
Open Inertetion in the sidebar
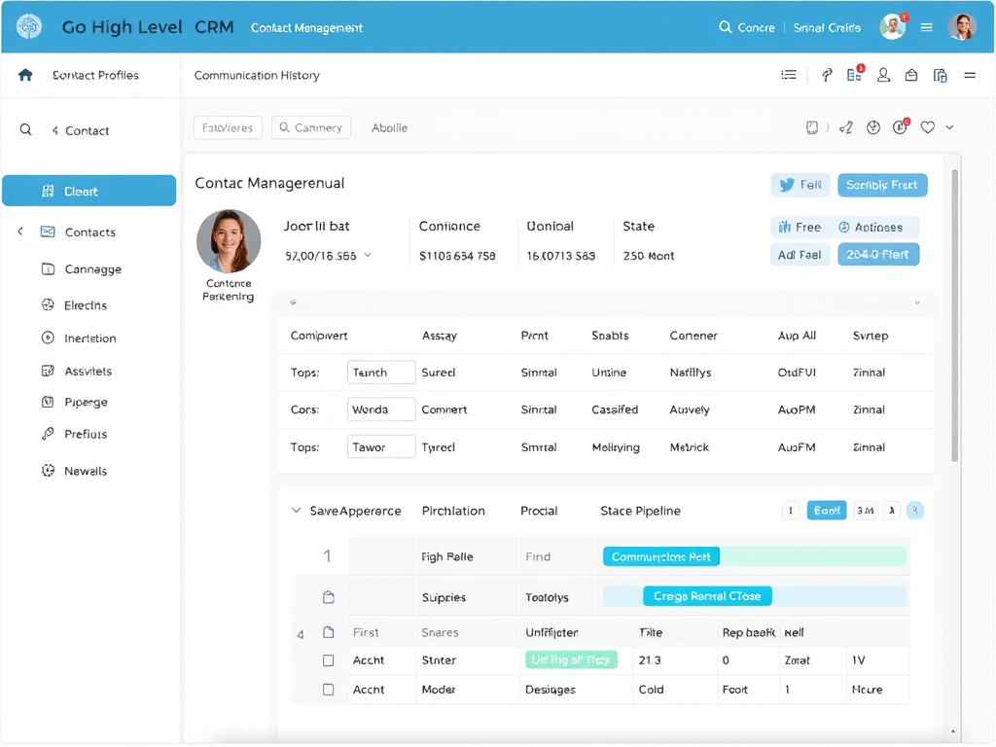click(x=89, y=338)
